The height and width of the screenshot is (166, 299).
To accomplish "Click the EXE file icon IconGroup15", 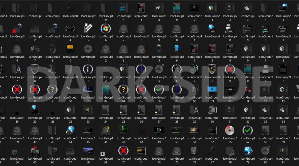I will 141,8.
